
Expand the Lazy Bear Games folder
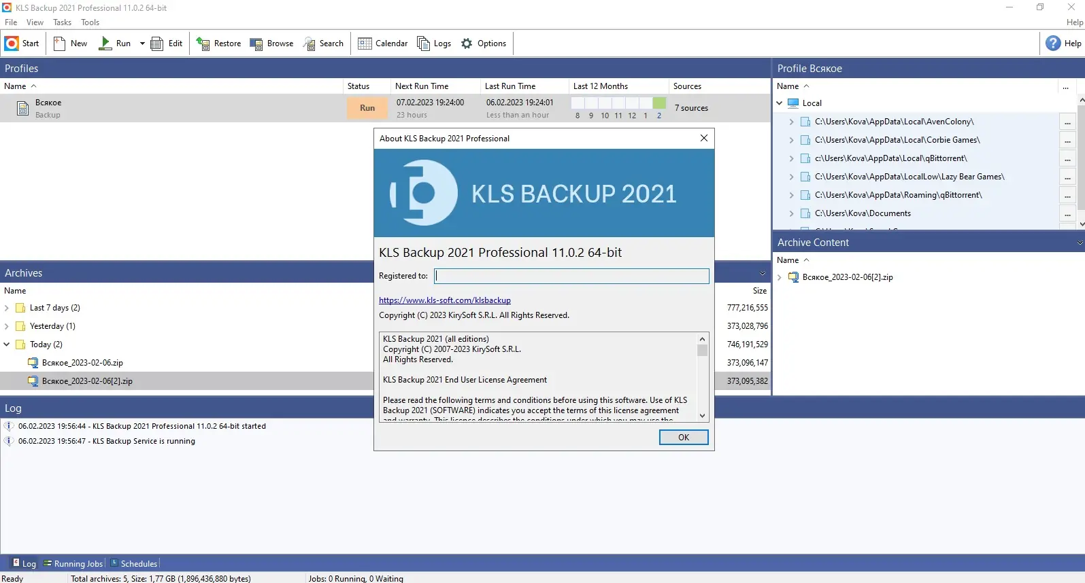coord(791,177)
